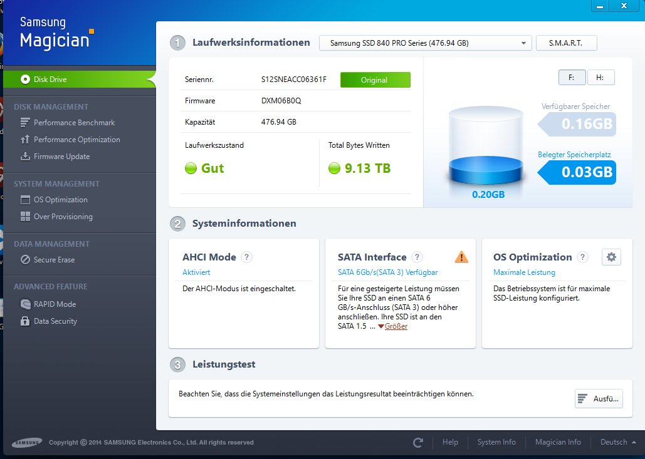Click the Samsung logo in footer
This screenshot has height=459, width=645.
click(x=27, y=443)
